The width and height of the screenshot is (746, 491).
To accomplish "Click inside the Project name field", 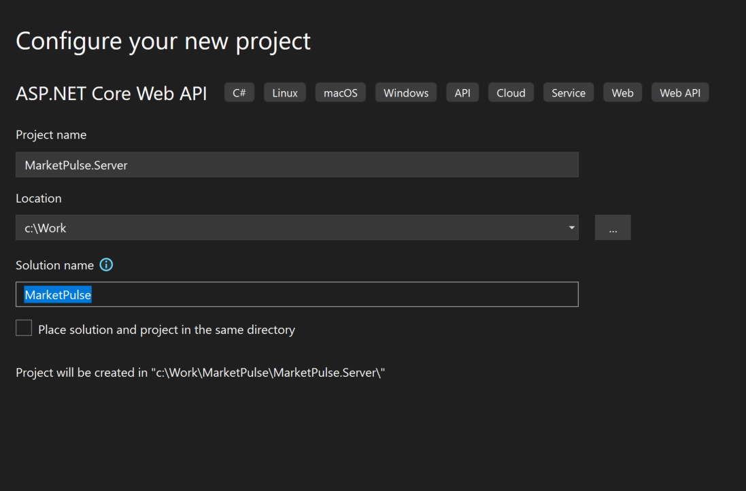I will pyautogui.click(x=297, y=165).
